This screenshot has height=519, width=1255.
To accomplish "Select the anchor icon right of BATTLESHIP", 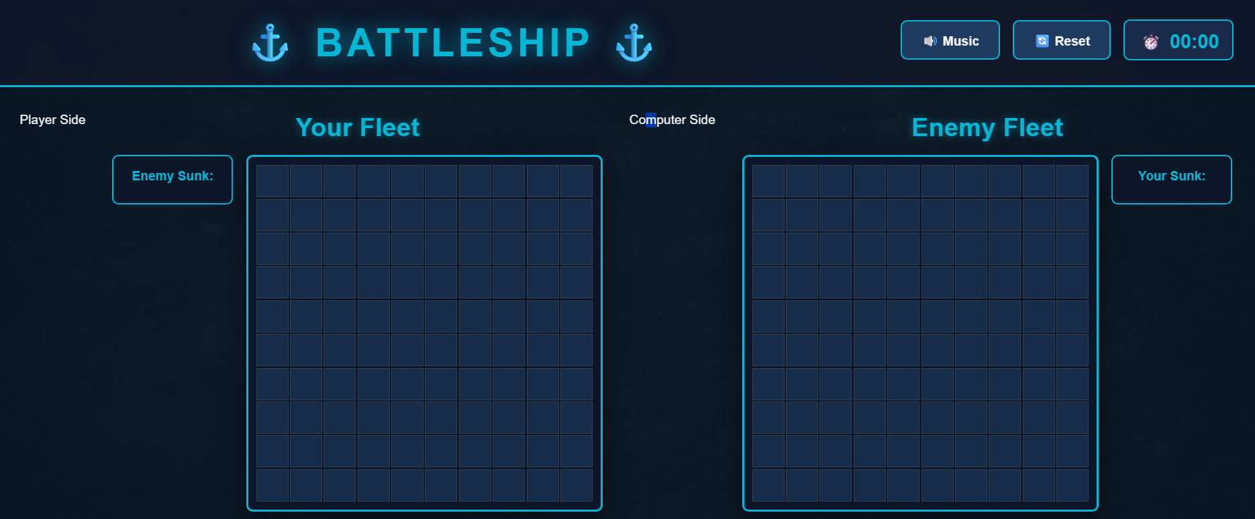I will point(632,42).
